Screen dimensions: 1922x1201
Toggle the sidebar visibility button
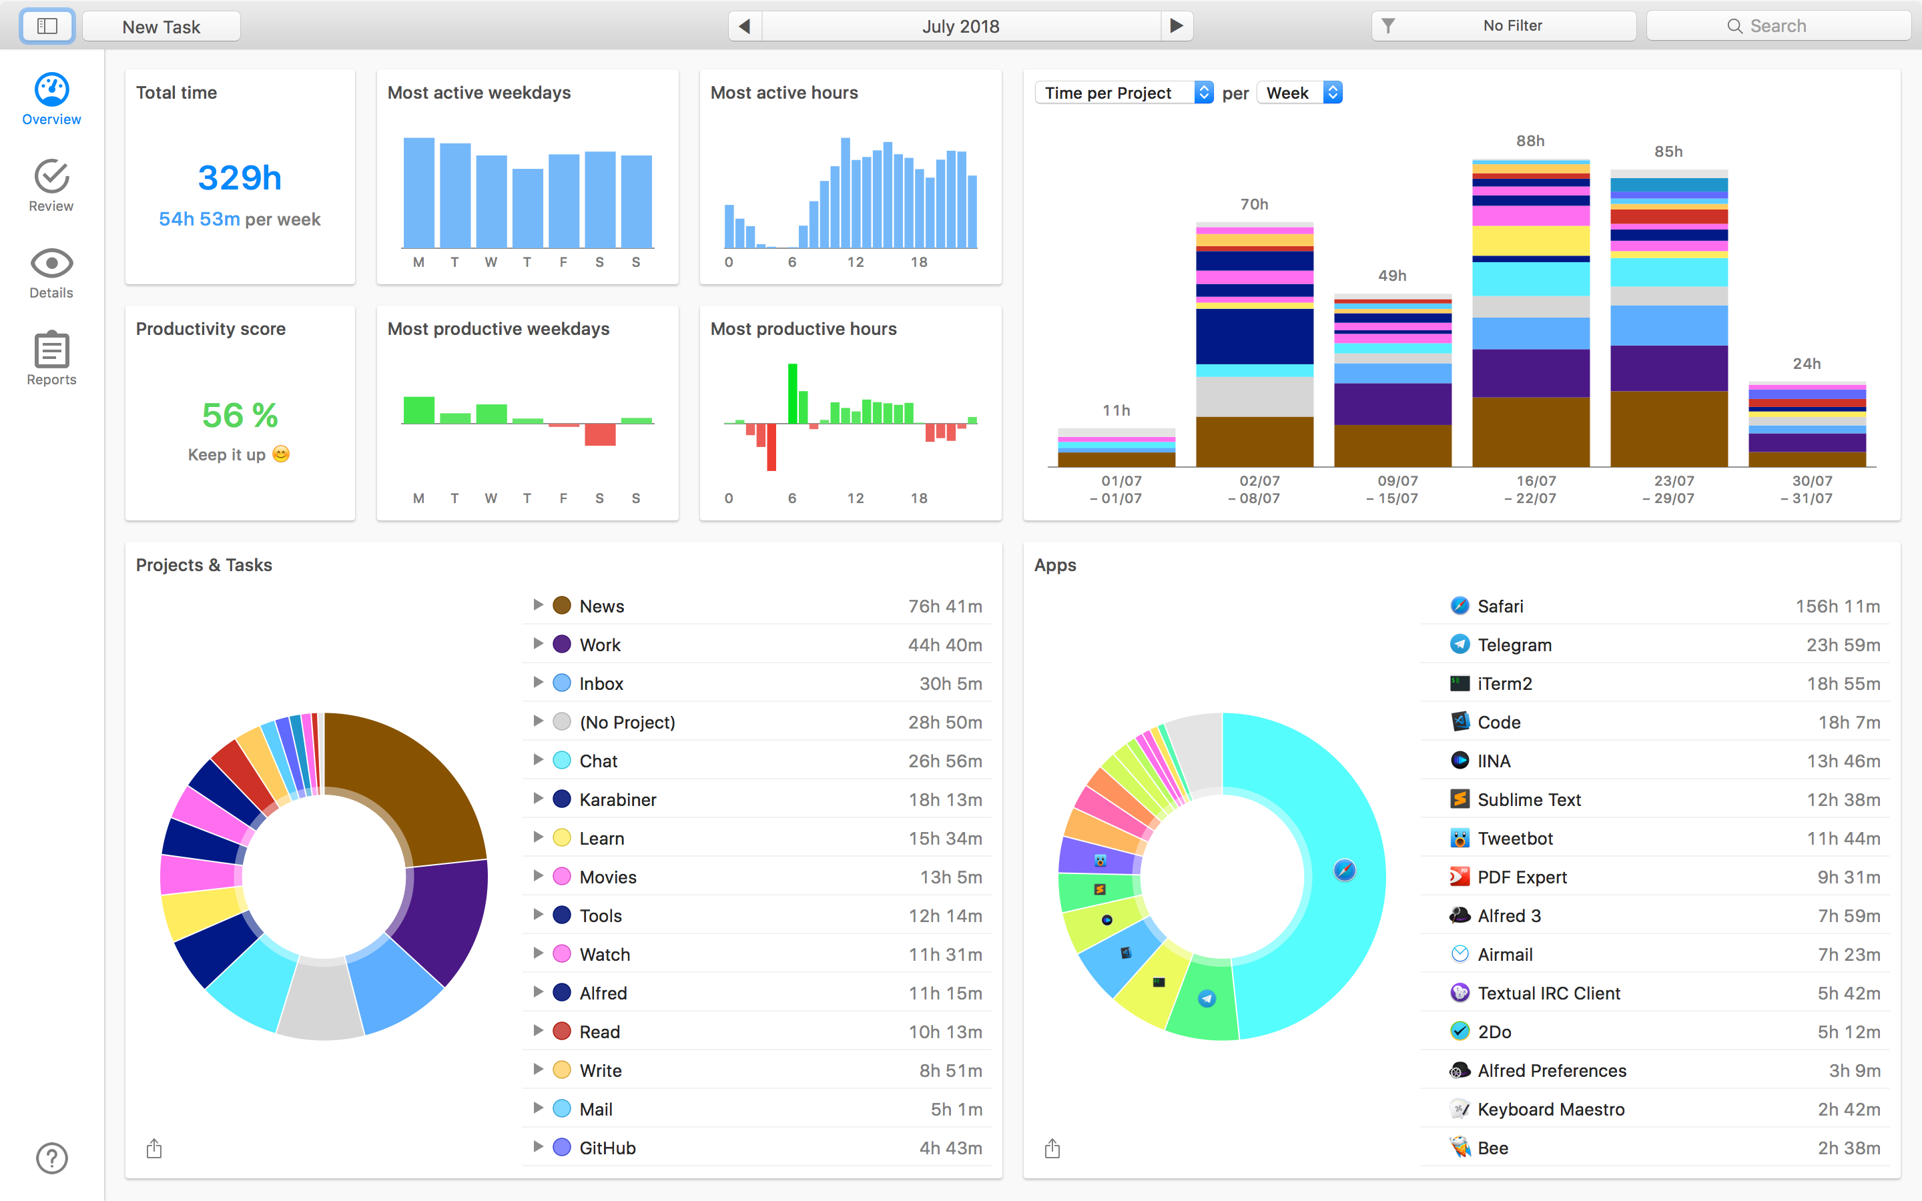tap(47, 26)
